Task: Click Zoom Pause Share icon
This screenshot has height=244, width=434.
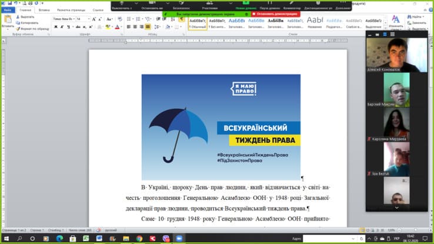Action: point(269,3)
